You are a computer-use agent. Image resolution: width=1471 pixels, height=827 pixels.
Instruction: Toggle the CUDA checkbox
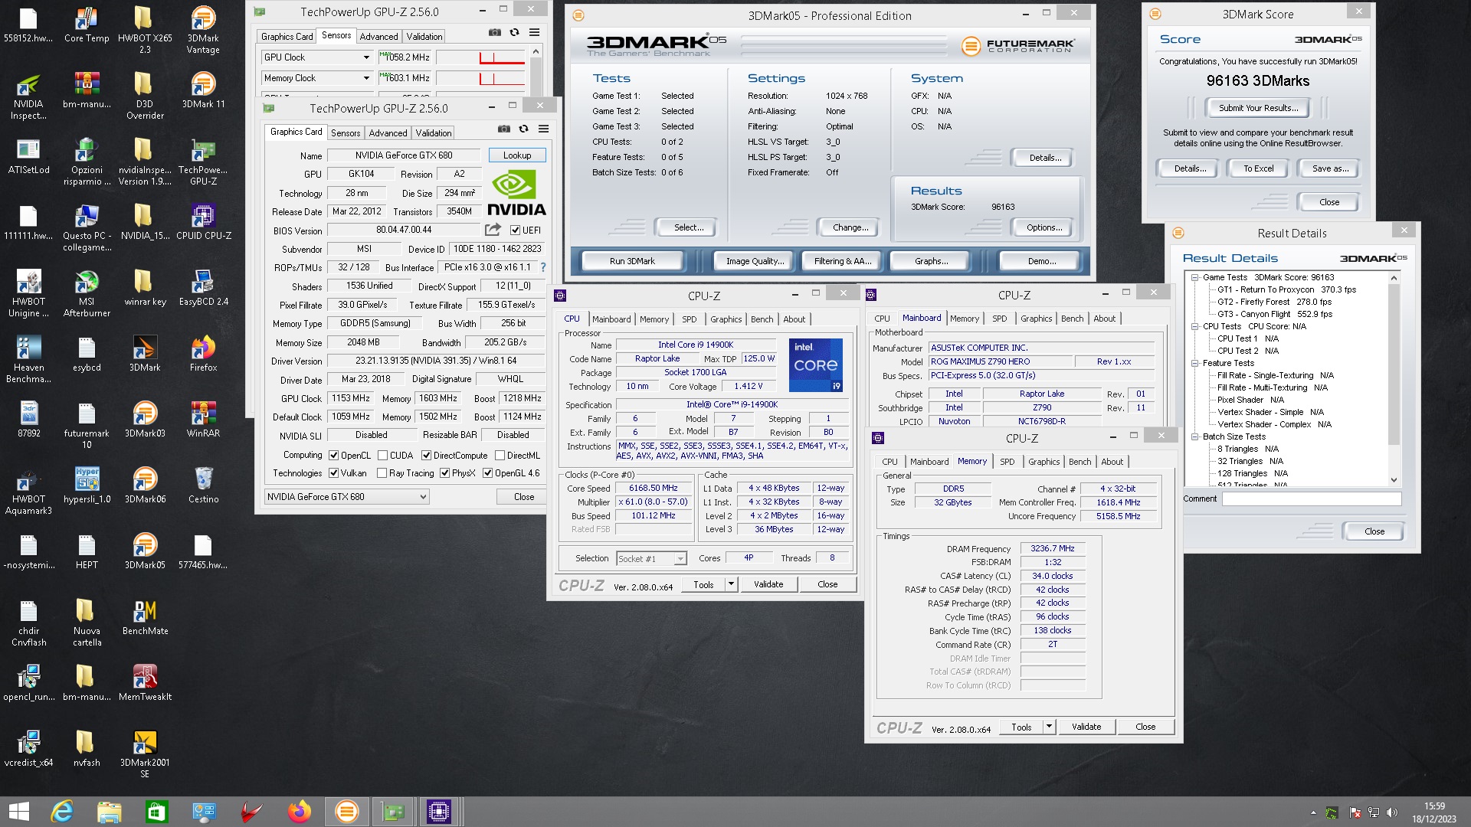point(382,455)
